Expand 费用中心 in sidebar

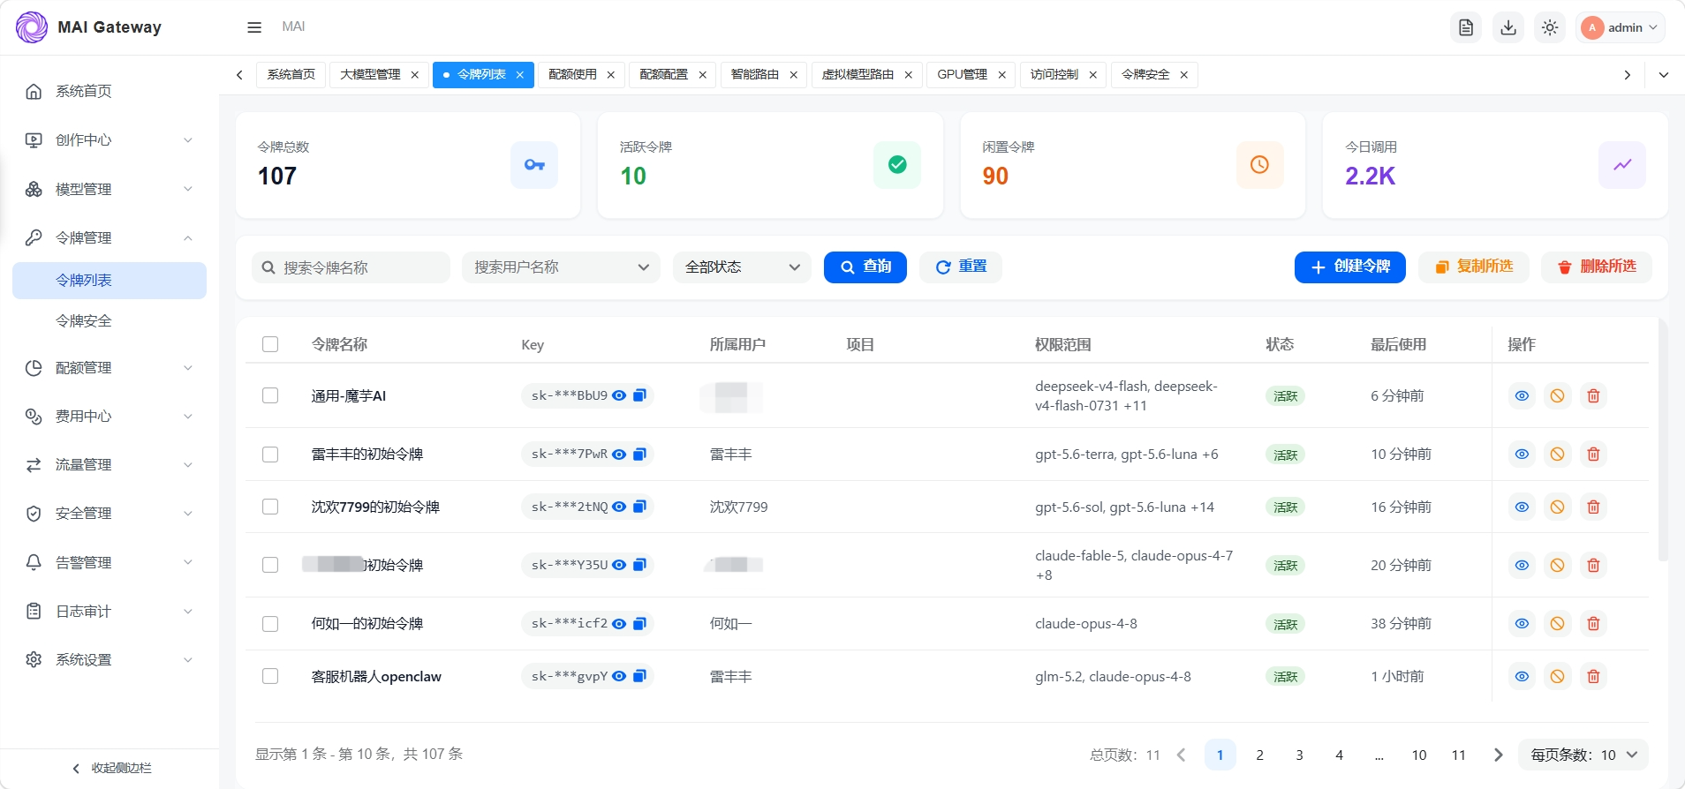110,417
